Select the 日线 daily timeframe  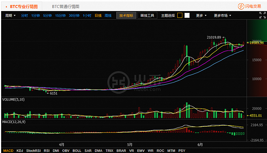tap(98, 16)
